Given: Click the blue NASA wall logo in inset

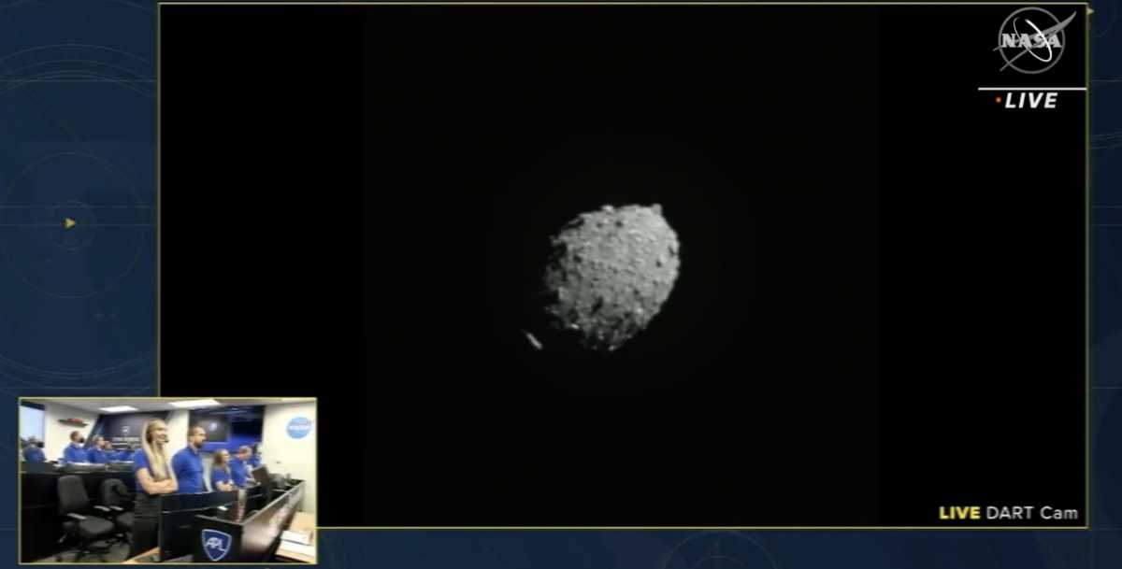Looking at the screenshot, I should coord(298,427).
